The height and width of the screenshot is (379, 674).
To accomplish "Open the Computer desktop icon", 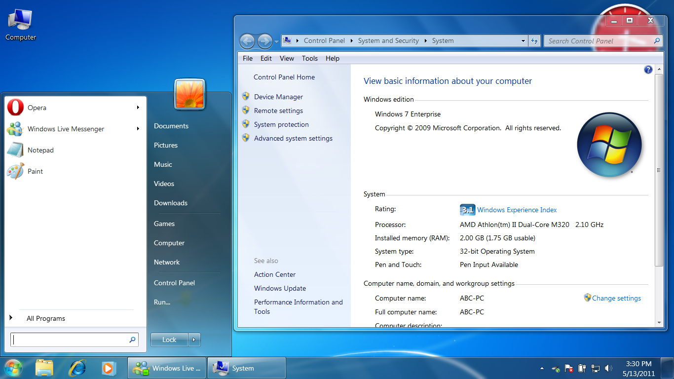I will [x=20, y=25].
